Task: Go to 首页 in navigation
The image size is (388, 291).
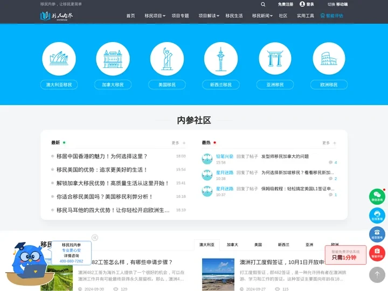Action: (x=130, y=16)
